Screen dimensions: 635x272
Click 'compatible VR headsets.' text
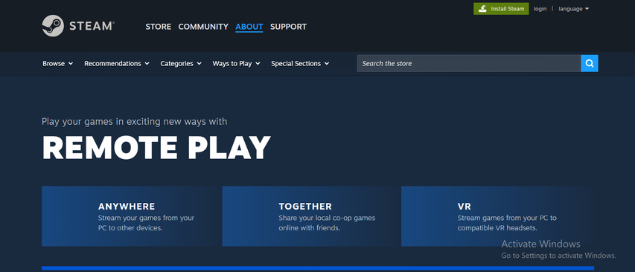coord(497,228)
